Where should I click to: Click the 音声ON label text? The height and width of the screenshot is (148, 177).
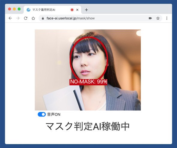54,114
